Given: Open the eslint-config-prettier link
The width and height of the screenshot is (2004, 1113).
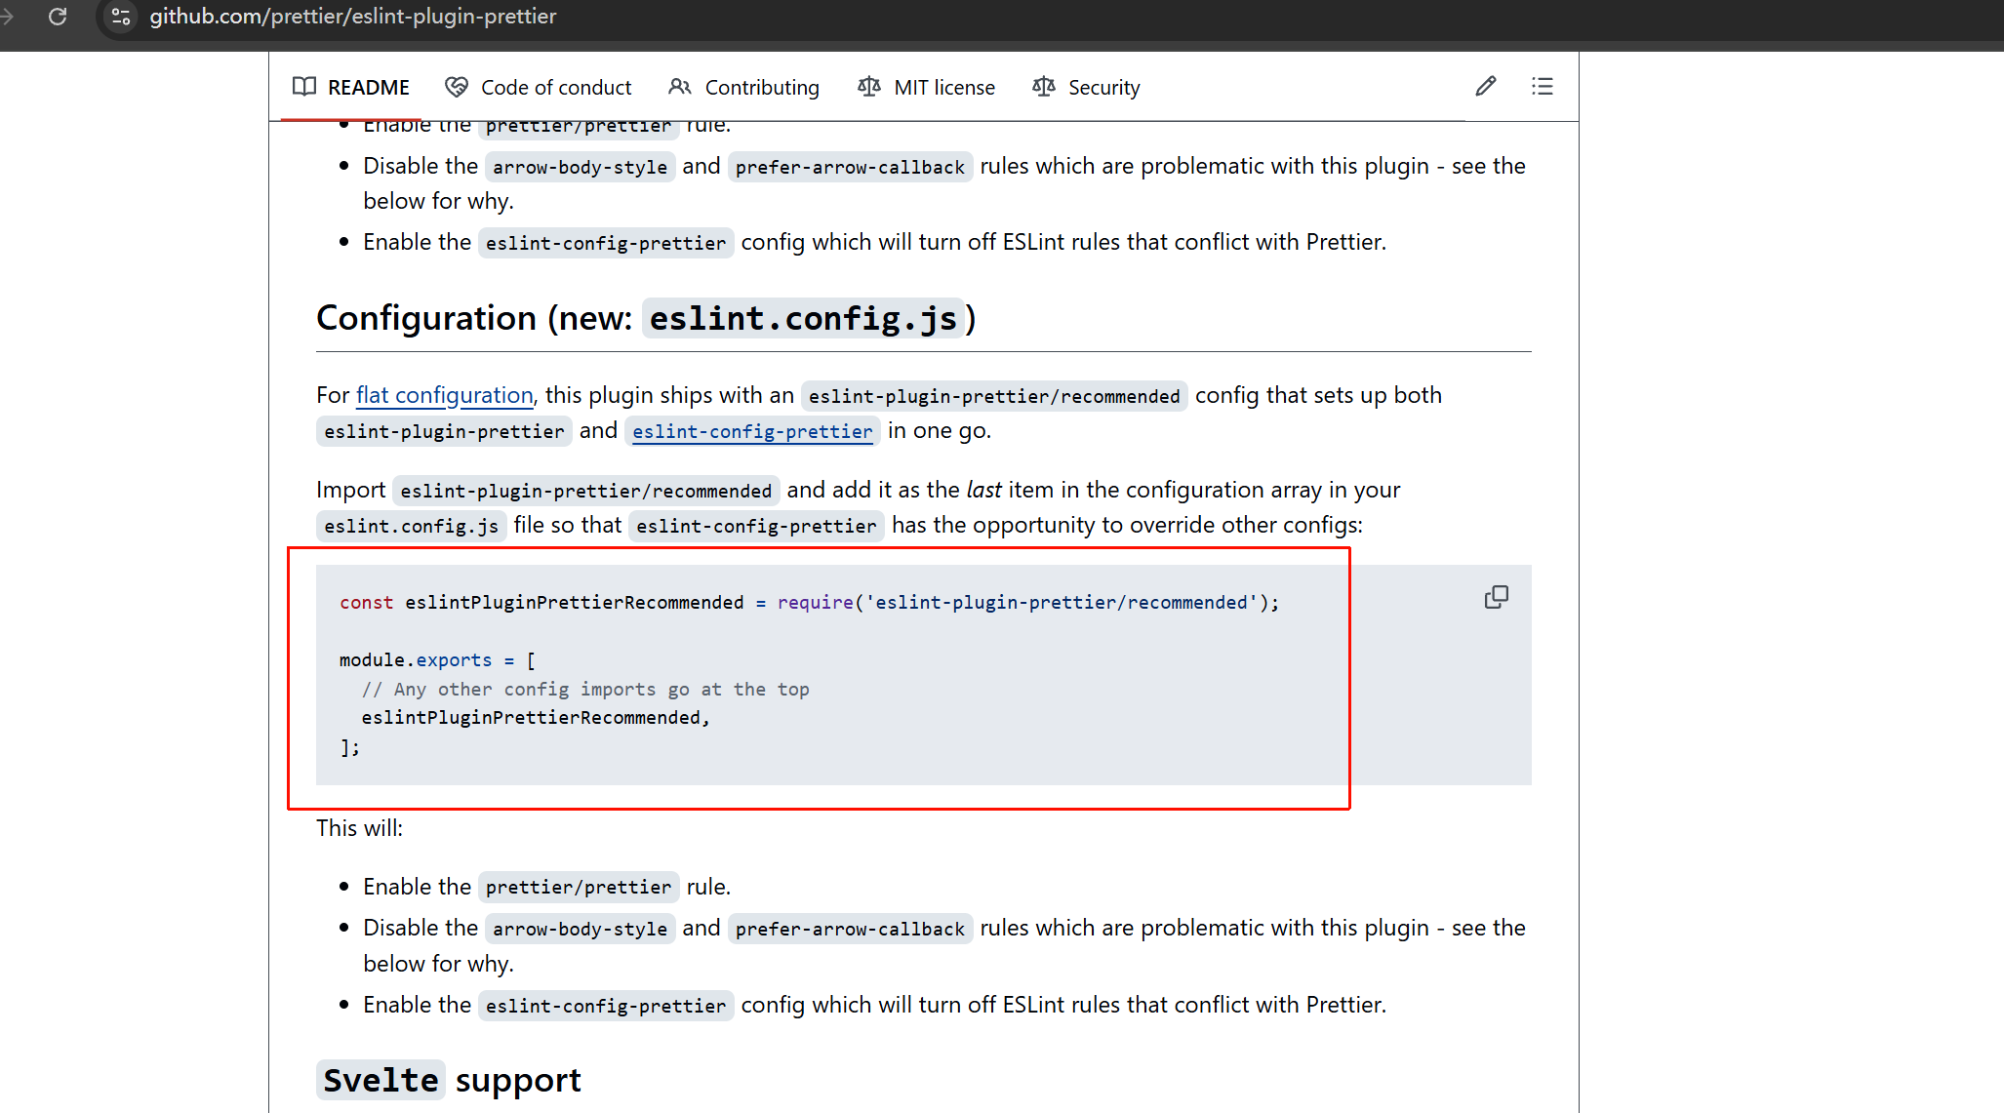Looking at the screenshot, I should (x=751, y=431).
